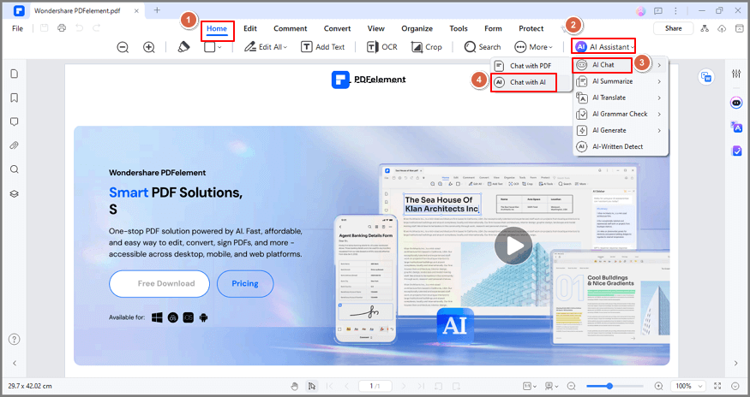This screenshot has height=397, width=750.
Task: Open the page thumbnails panel icon
Action: (x=15, y=74)
